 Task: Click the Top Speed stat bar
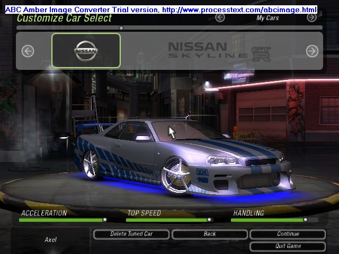pos(169,220)
